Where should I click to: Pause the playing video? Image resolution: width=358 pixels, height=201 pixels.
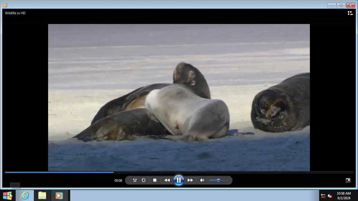tap(179, 180)
